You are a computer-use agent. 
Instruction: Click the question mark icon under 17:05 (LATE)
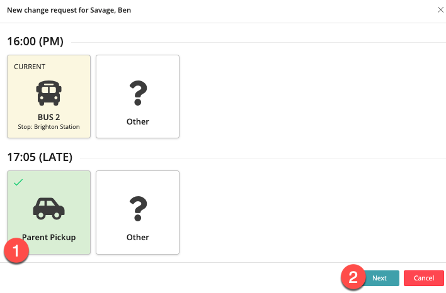138,209
